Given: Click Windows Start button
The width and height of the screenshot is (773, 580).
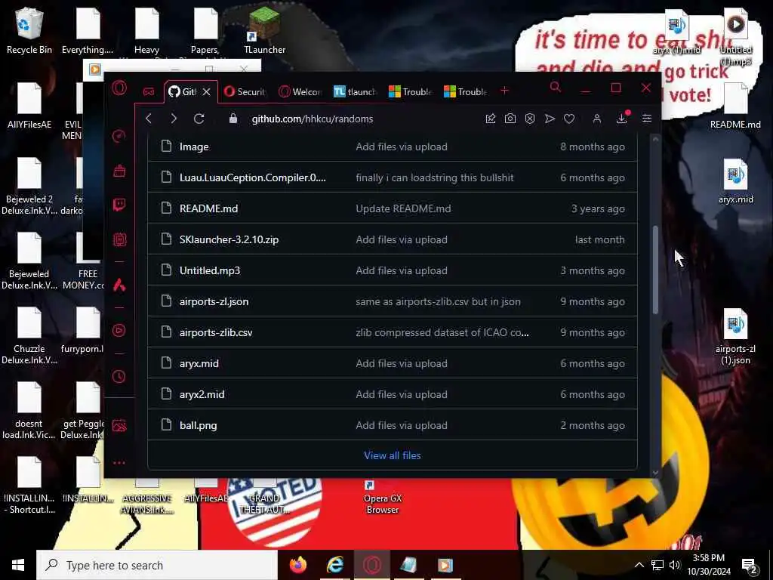Looking at the screenshot, I should [x=18, y=565].
